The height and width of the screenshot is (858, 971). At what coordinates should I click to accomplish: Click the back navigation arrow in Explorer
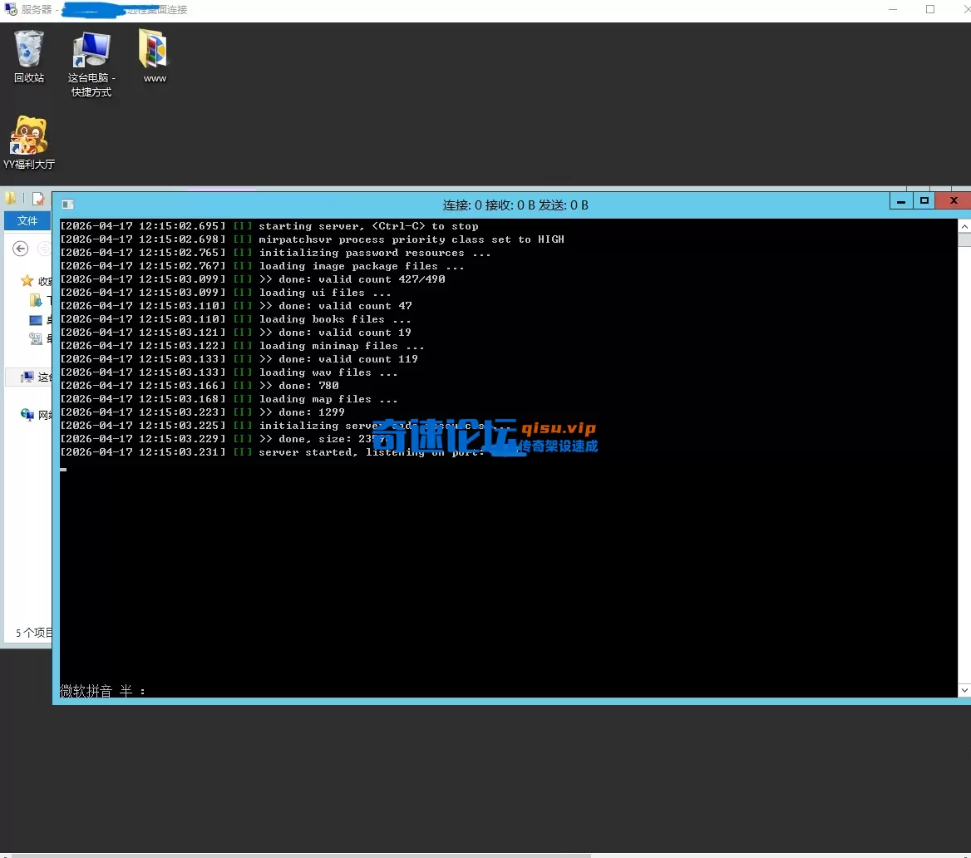pos(20,249)
